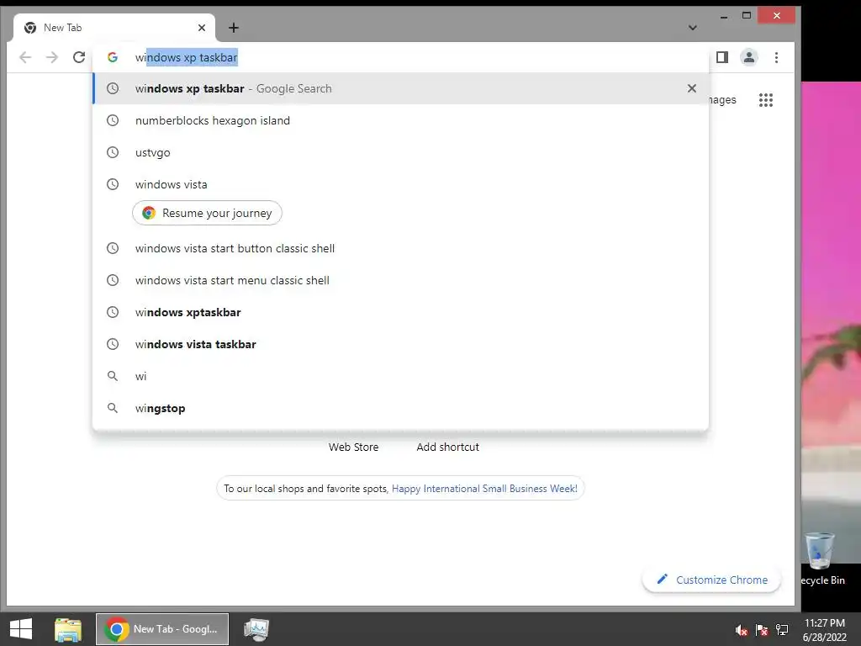Minimize the Chrome window
Screen dimensions: 861x646
point(724,16)
